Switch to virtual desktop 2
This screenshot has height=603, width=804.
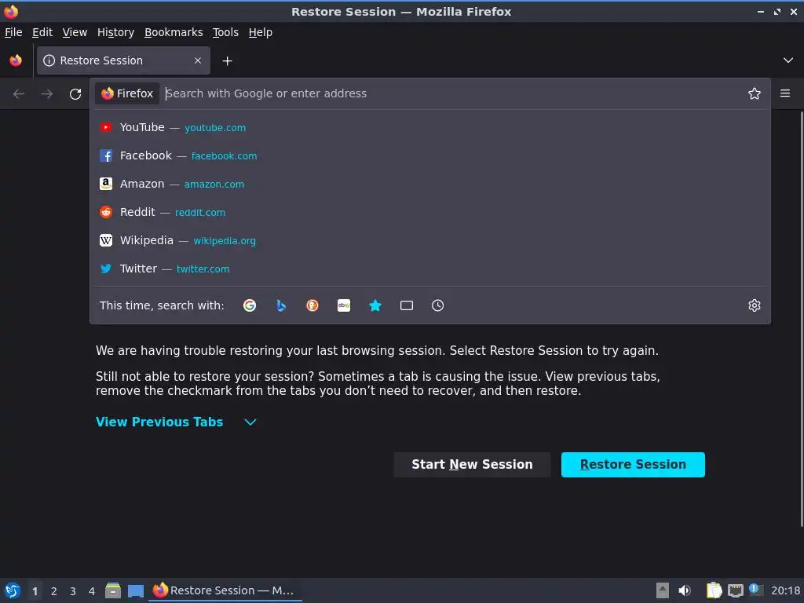[54, 591]
